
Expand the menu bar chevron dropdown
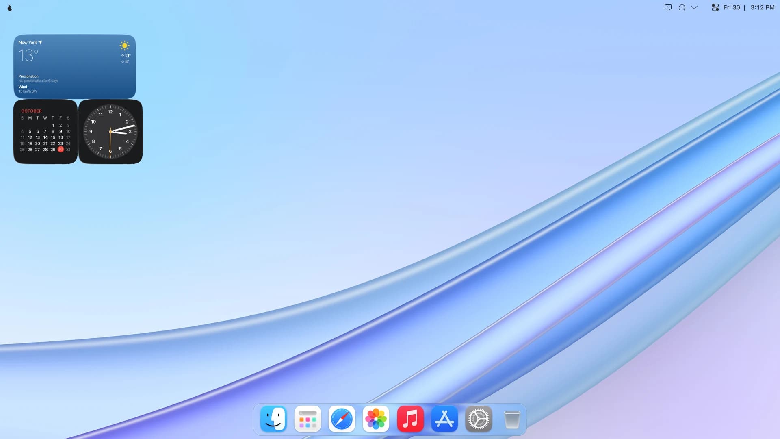pos(694,7)
